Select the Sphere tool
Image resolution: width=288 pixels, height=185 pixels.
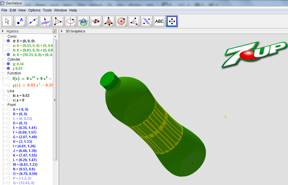click(121, 21)
